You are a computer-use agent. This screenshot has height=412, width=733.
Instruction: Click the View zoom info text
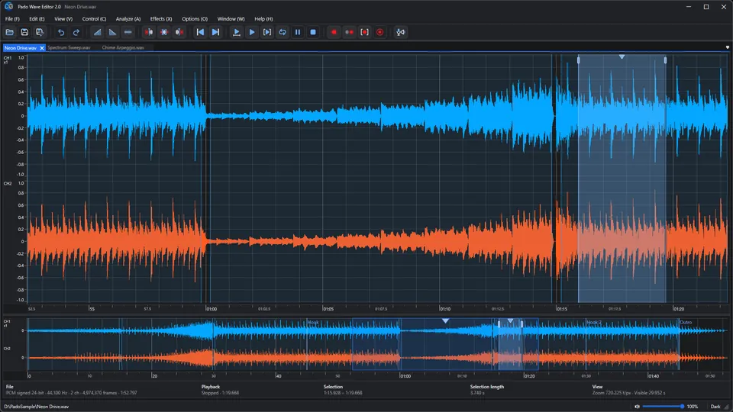click(x=628, y=393)
